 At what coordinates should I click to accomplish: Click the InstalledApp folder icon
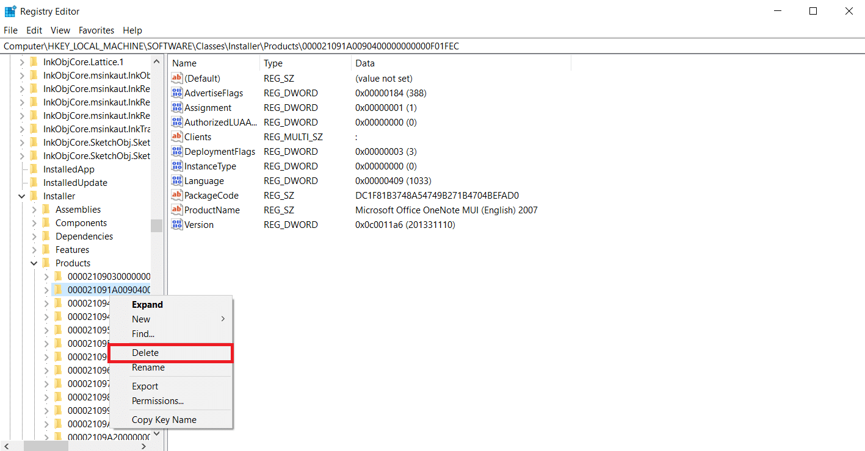(34, 169)
